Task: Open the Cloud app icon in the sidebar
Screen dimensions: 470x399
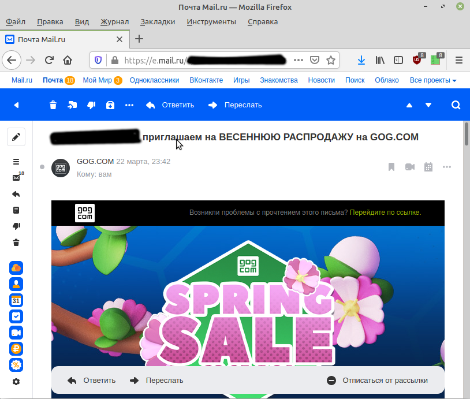Action: coord(16,268)
